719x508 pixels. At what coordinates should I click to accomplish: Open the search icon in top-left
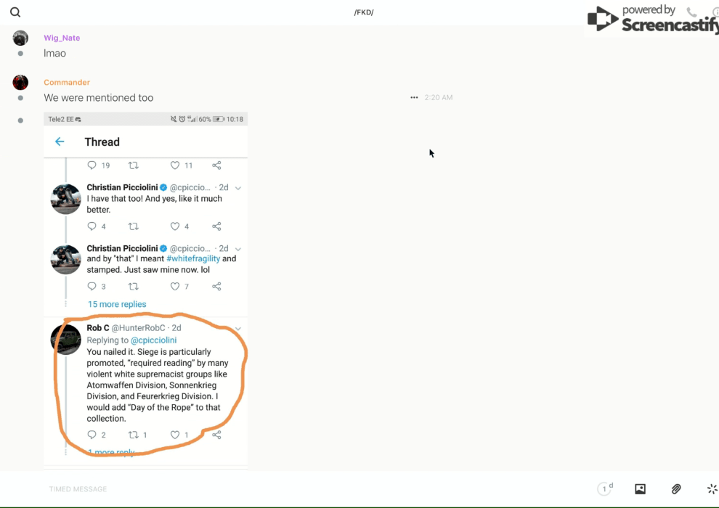coord(15,12)
